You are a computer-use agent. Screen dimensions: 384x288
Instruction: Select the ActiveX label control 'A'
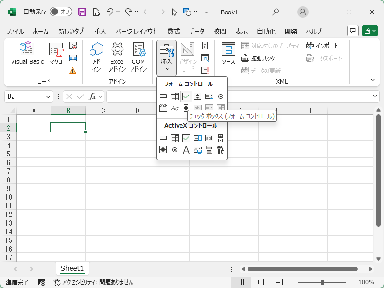point(186,150)
